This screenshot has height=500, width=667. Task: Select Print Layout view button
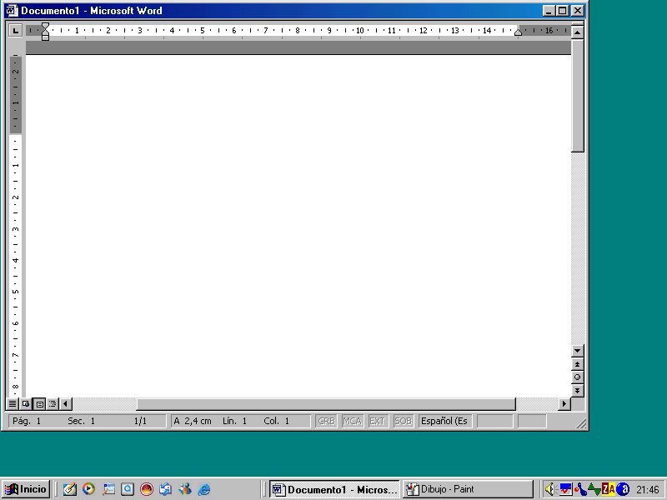[x=39, y=403]
